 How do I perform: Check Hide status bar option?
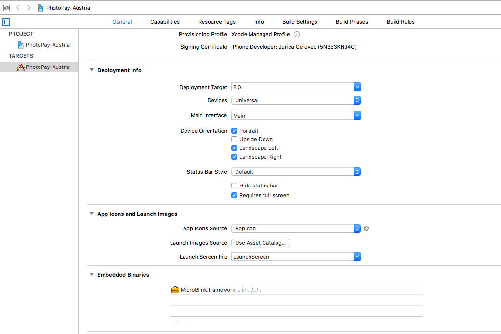coord(234,186)
